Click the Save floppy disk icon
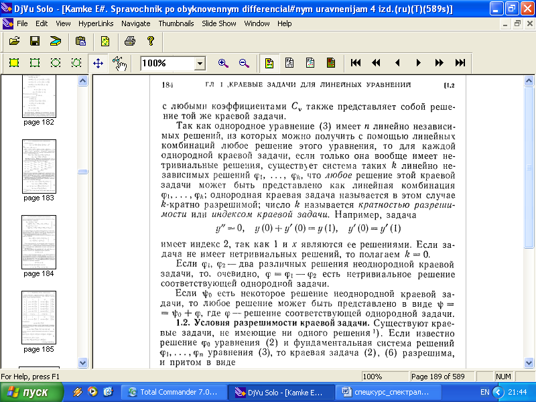 pos(35,42)
